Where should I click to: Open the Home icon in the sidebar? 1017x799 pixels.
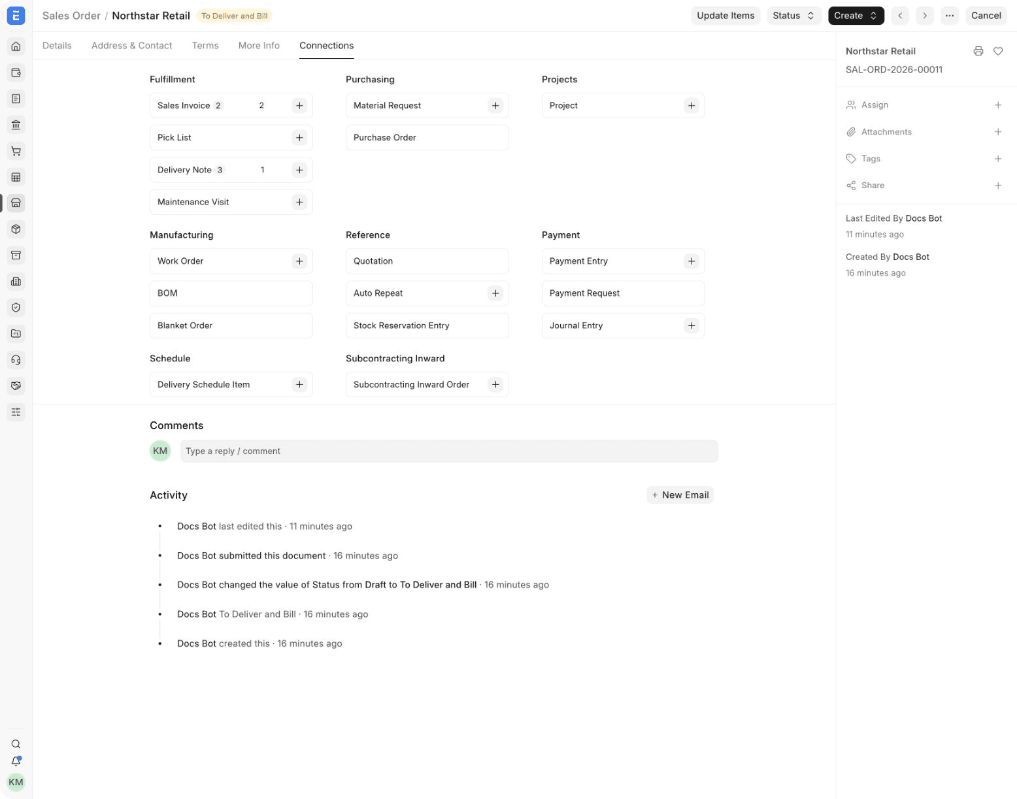(16, 46)
